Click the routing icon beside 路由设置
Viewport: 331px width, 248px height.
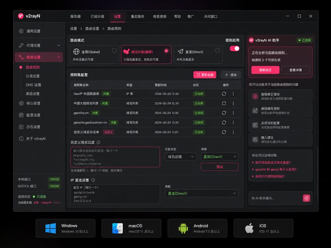(21, 57)
